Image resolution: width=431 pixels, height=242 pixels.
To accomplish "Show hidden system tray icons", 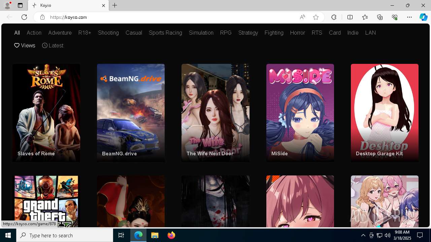I will click(x=363, y=235).
